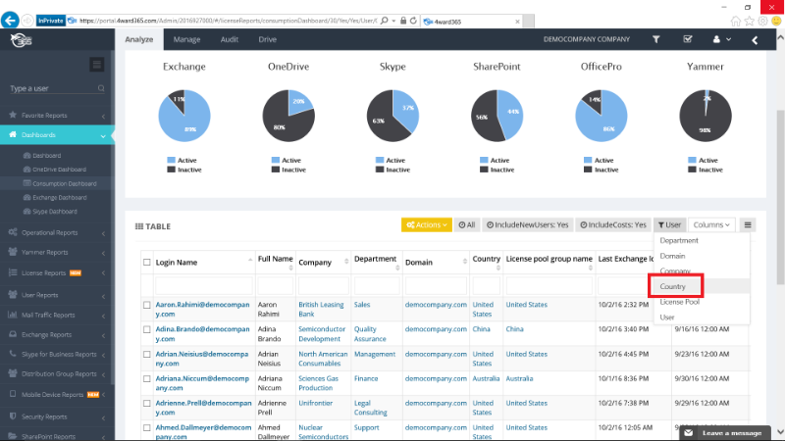Select Domain from the dropdown list

click(x=701, y=256)
